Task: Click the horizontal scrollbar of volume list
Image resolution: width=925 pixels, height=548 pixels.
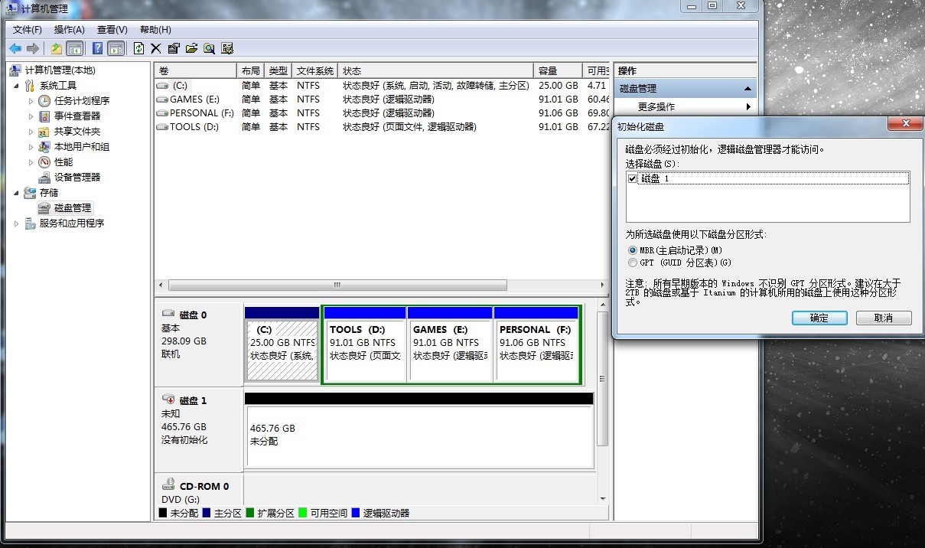Action: [x=337, y=285]
